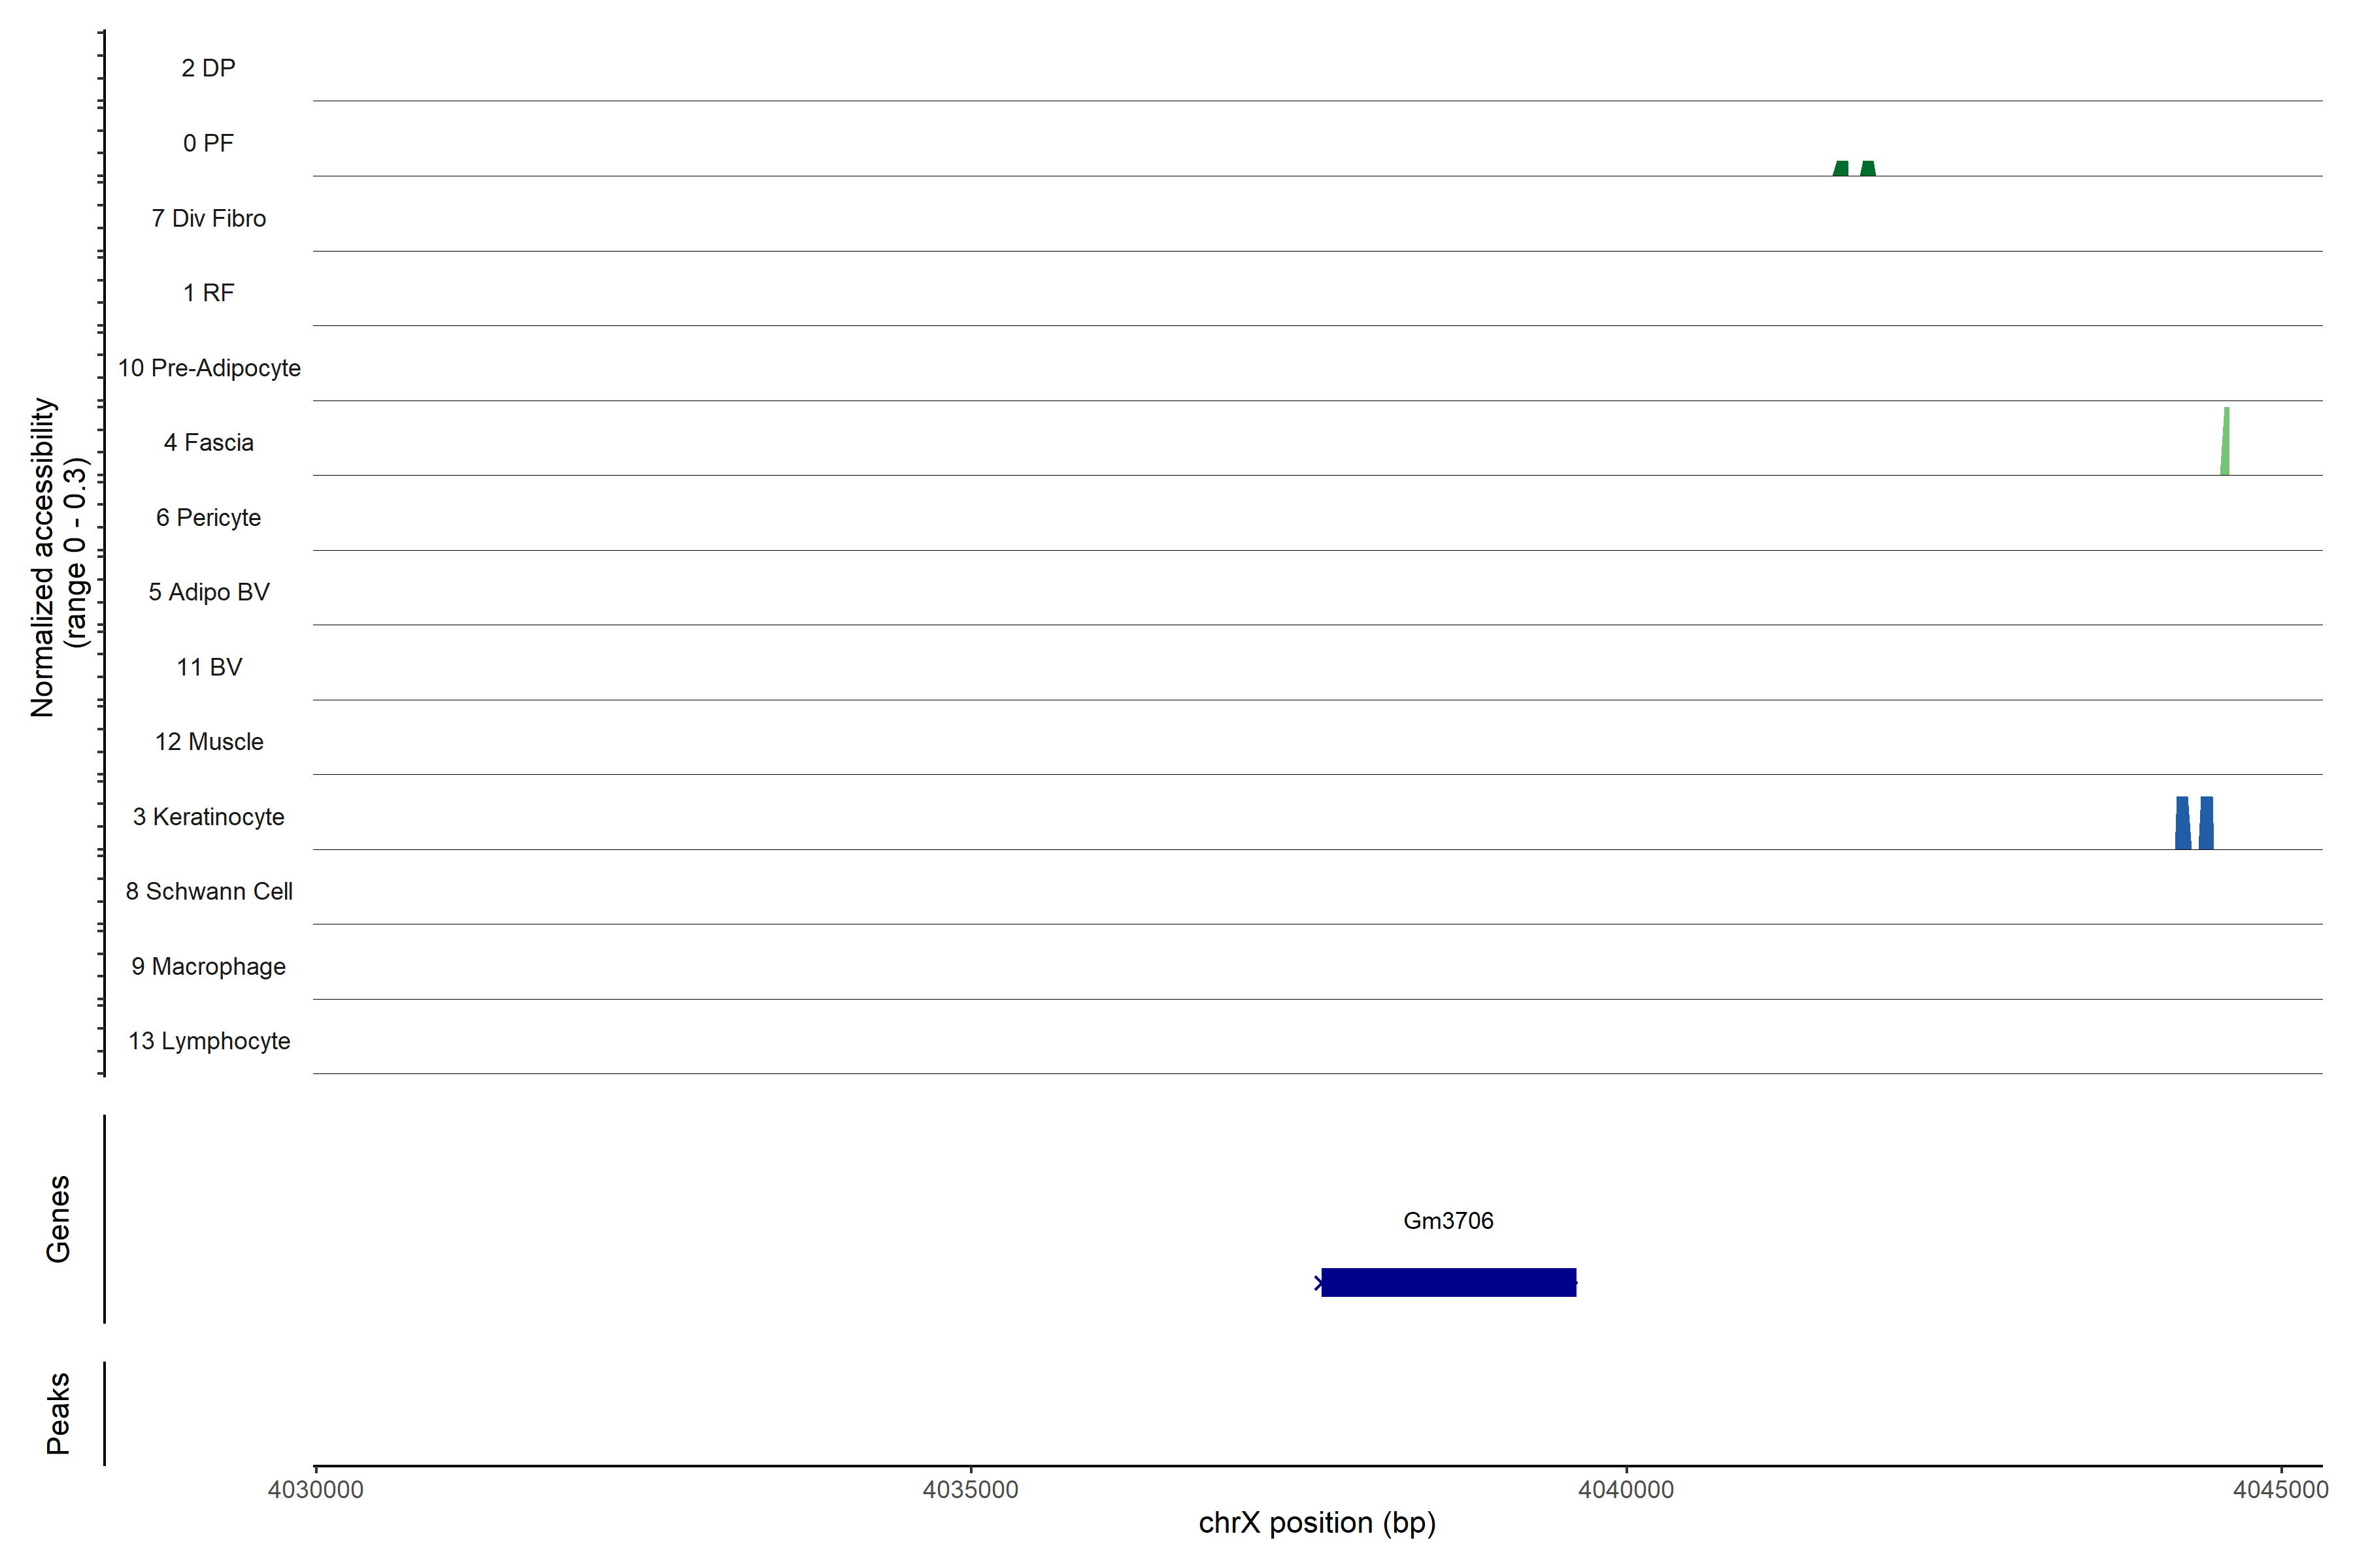
Task: Select the 0 PF track label
Action: click(x=208, y=143)
